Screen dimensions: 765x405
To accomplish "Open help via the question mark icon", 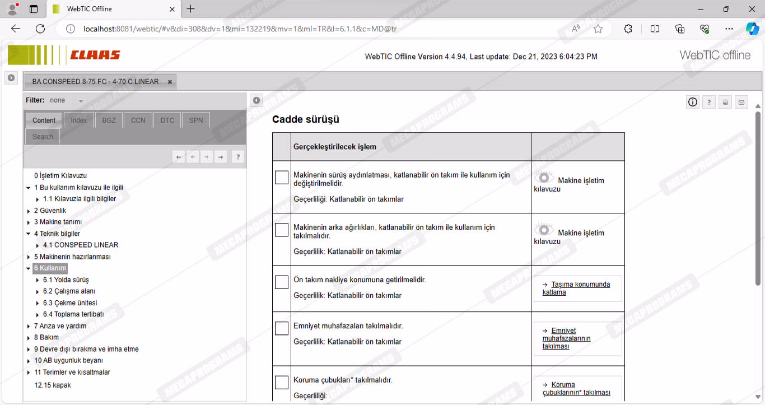I will coord(709,102).
